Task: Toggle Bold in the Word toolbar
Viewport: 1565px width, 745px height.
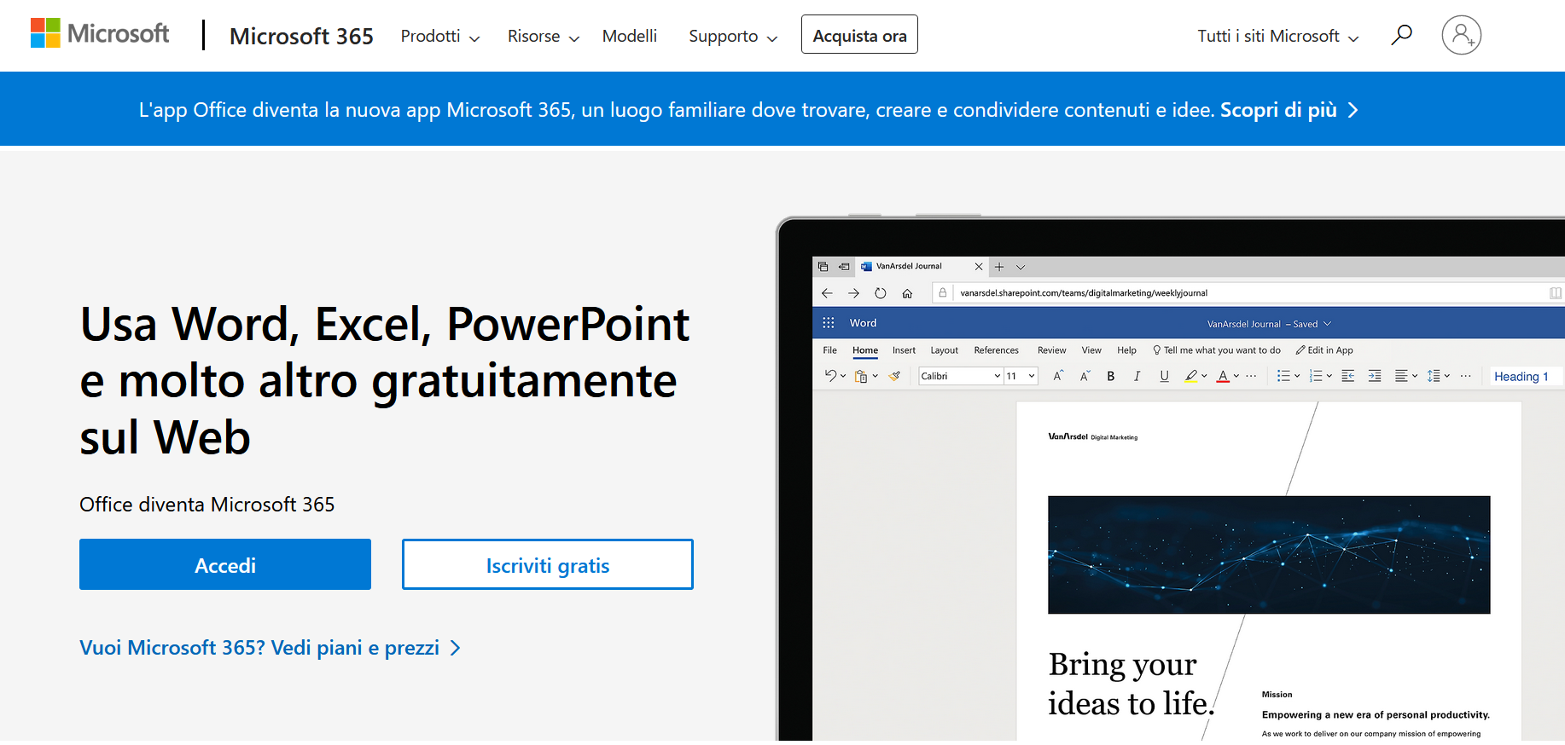Action: (x=1111, y=376)
